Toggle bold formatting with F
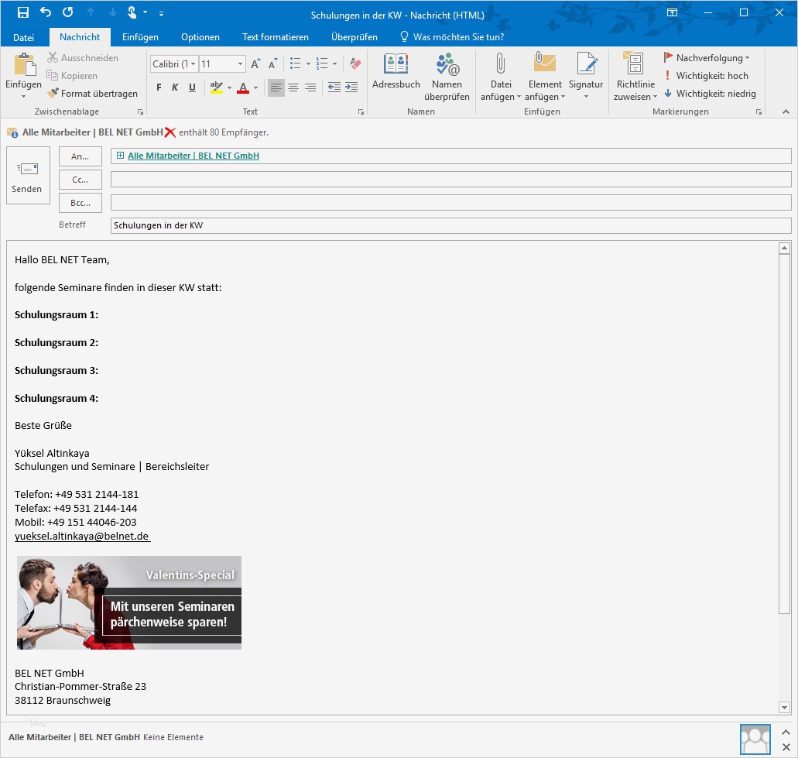Image resolution: width=798 pixels, height=758 pixels. click(159, 87)
